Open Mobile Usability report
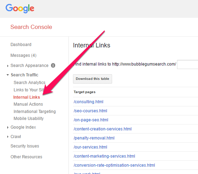 [29, 119]
